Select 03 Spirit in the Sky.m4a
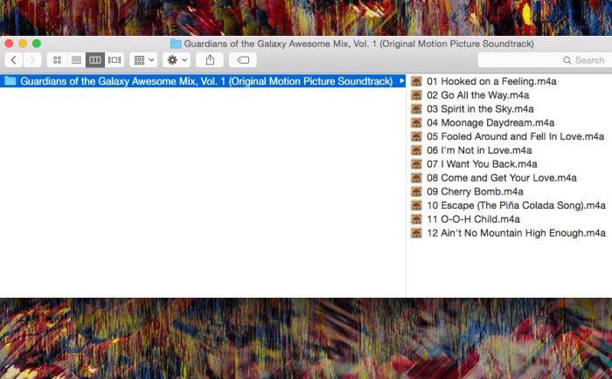Viewport: 612px width, 379px height. click(x=480, y=109)
